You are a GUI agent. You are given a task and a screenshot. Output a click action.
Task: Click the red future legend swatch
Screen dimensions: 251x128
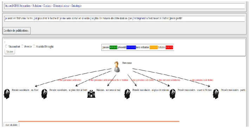coord(169,47)
